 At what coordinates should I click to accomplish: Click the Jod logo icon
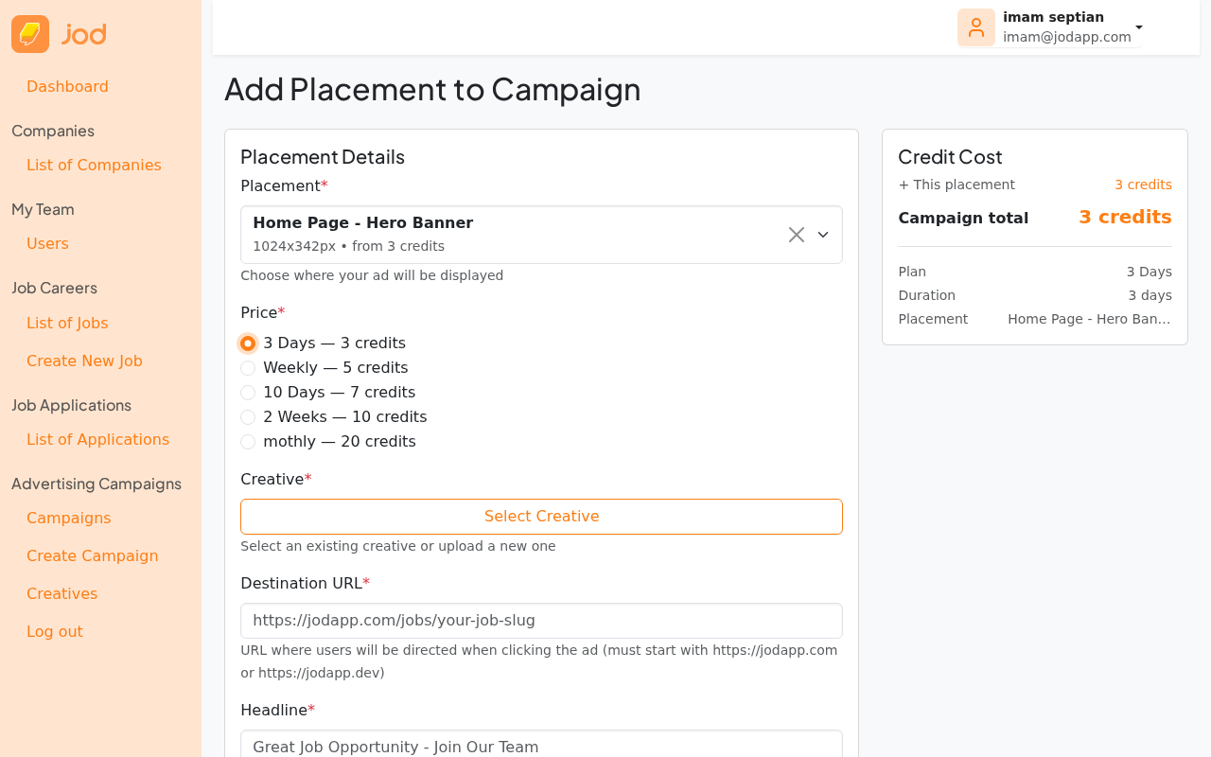click(x=30, y=34)
